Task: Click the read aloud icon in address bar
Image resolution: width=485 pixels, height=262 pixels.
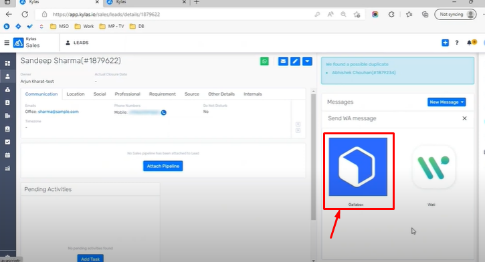Action: pos(330,14)
